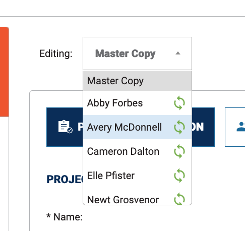Select Master Copy from the list
The height and width of the screenshot is (231, 245).
coord(137,81)
